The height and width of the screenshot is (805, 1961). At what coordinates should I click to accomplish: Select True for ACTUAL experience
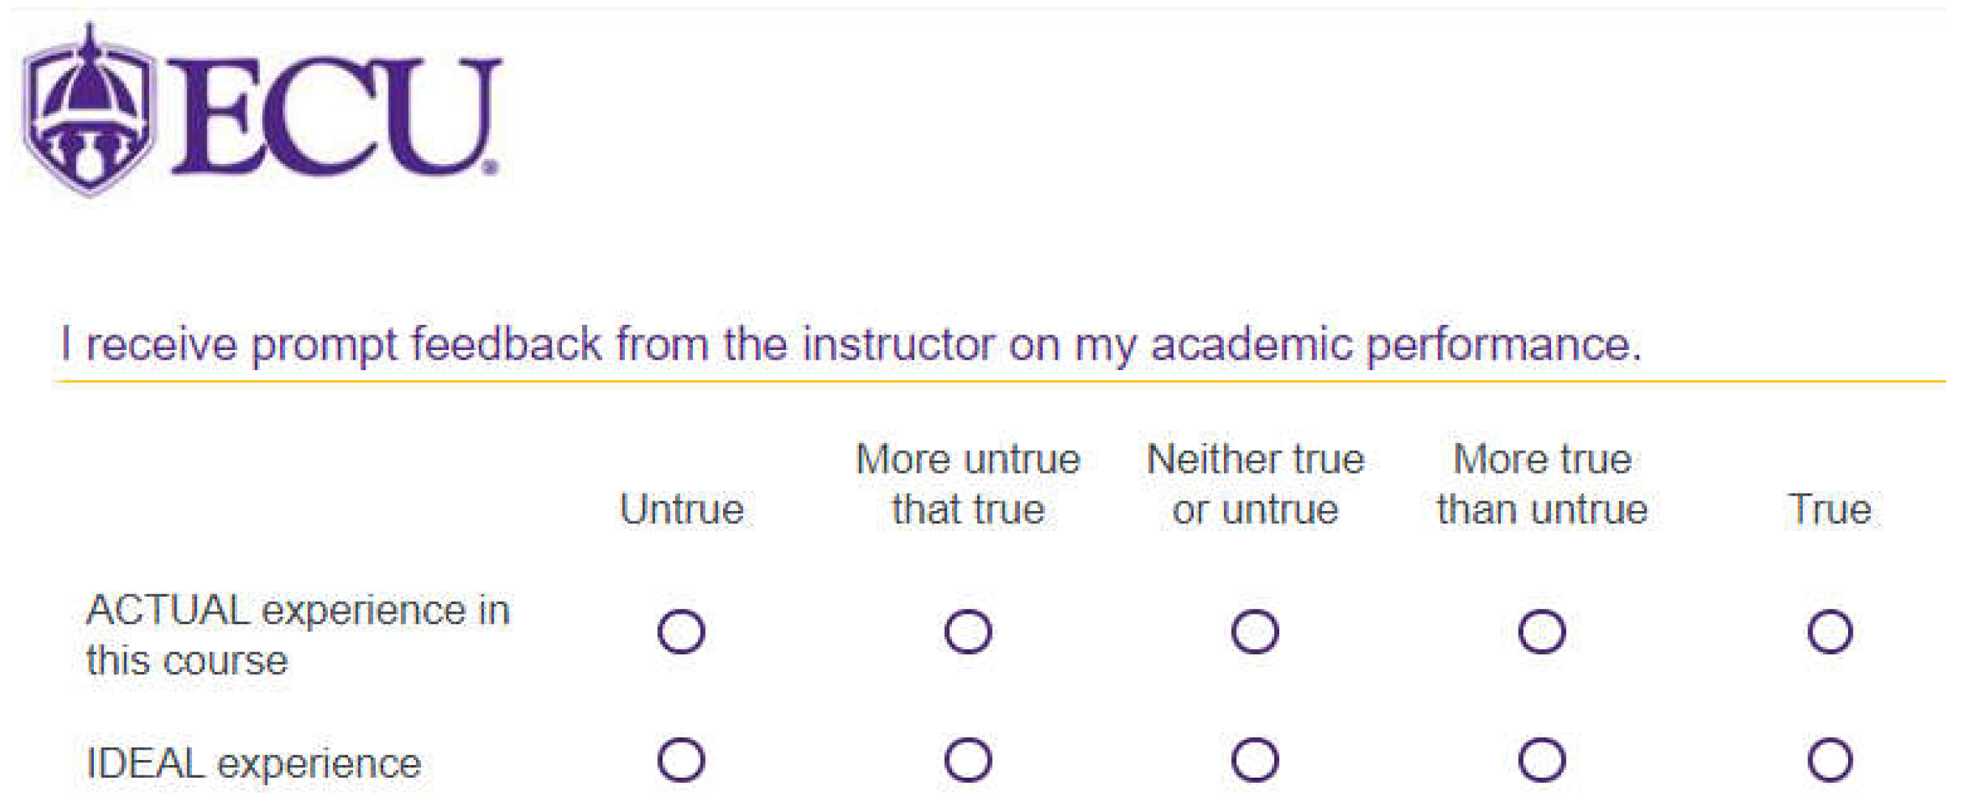tap(1830, 631)
